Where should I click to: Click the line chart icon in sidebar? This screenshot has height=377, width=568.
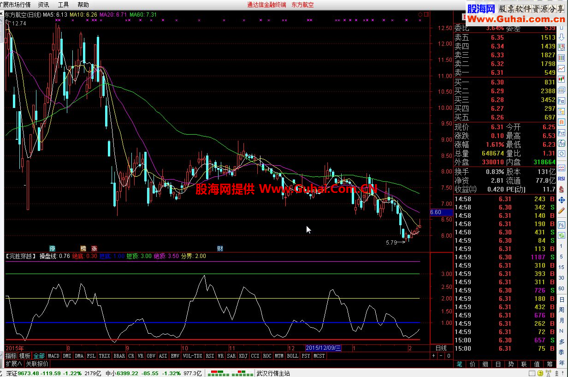[x=562, y=68]
